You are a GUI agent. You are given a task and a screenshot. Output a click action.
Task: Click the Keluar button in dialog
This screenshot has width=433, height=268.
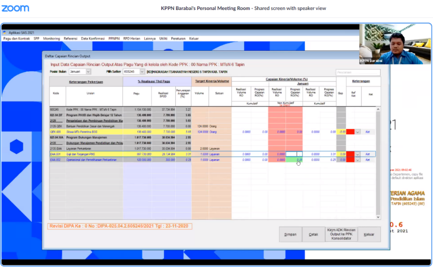click(x=369, y=234)
